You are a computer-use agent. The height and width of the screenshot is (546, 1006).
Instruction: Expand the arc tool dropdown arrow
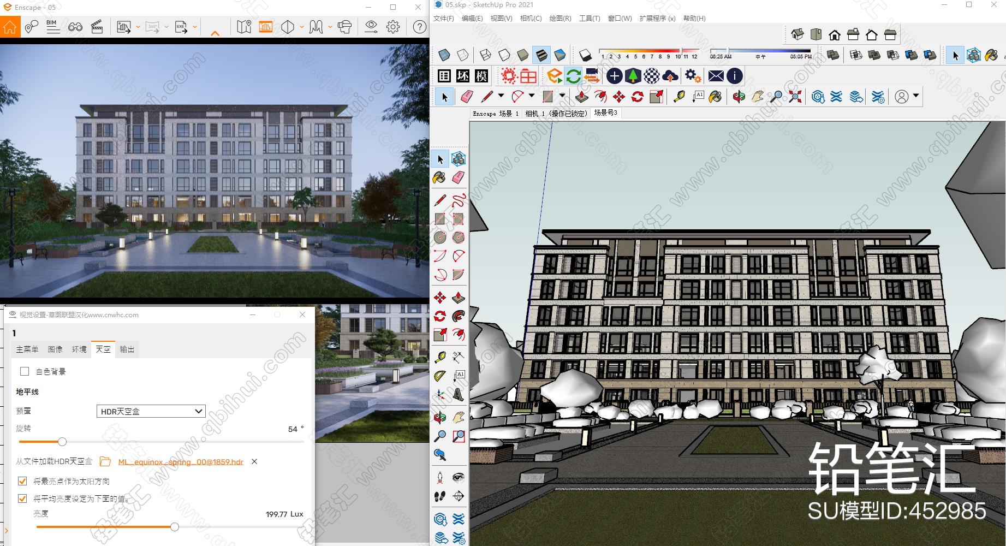(x=531, y=96)
